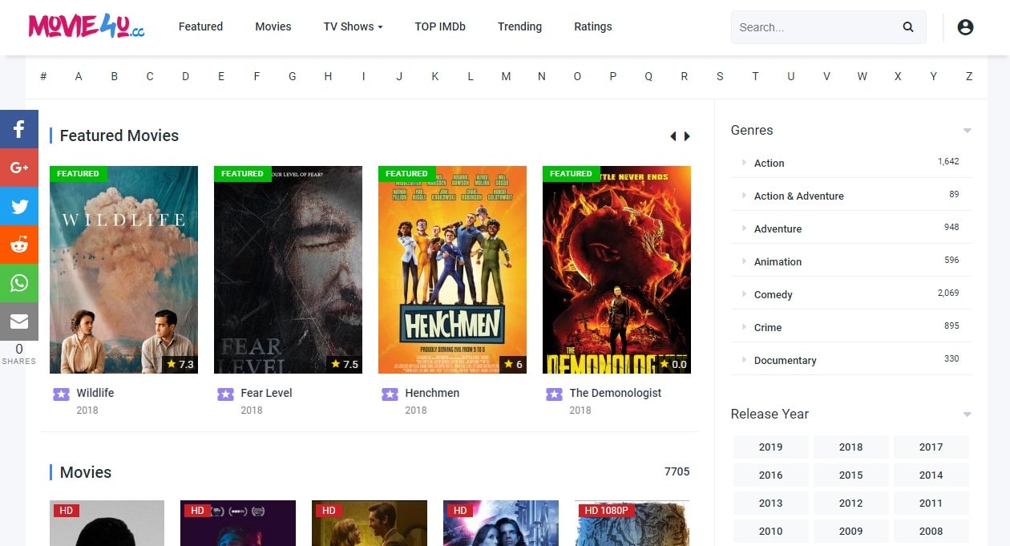Click the Henchmen title link
Viewport: 1010px width, 546px height.
point(432,393)
